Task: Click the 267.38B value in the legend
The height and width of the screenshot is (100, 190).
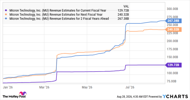Action: tap(123, 19)
